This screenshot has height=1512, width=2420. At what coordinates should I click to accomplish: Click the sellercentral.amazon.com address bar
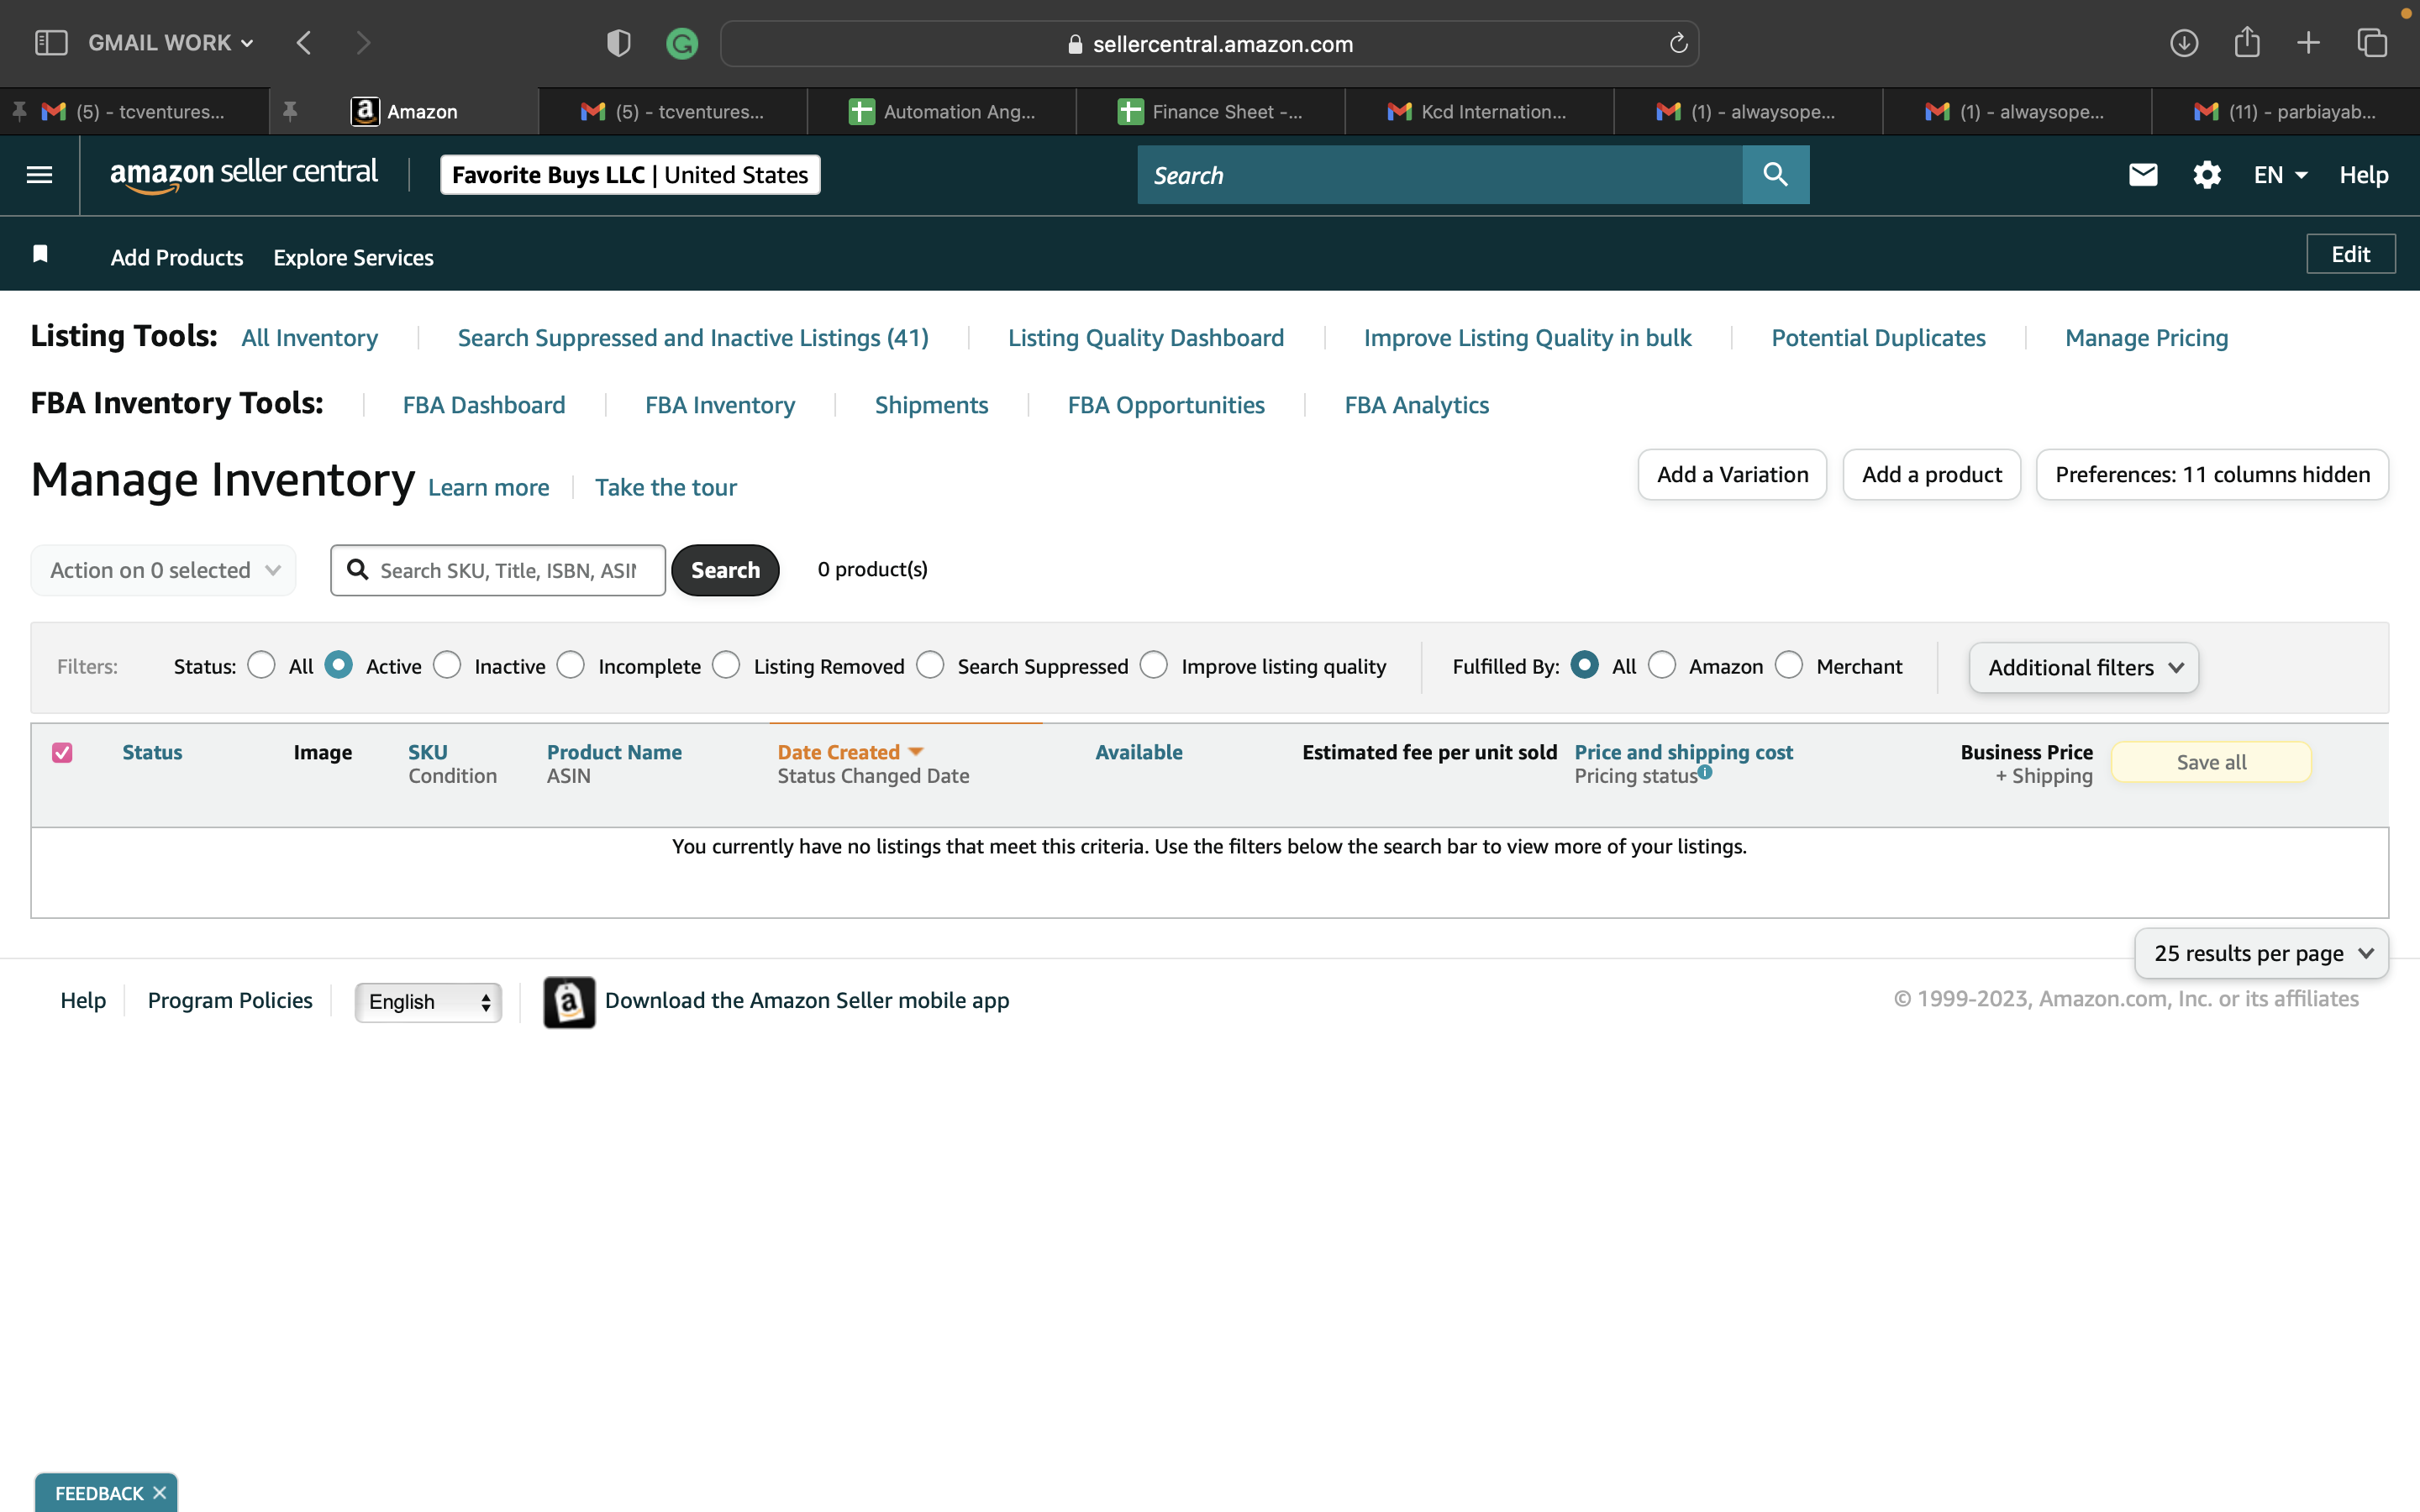tap(1210, 43)
